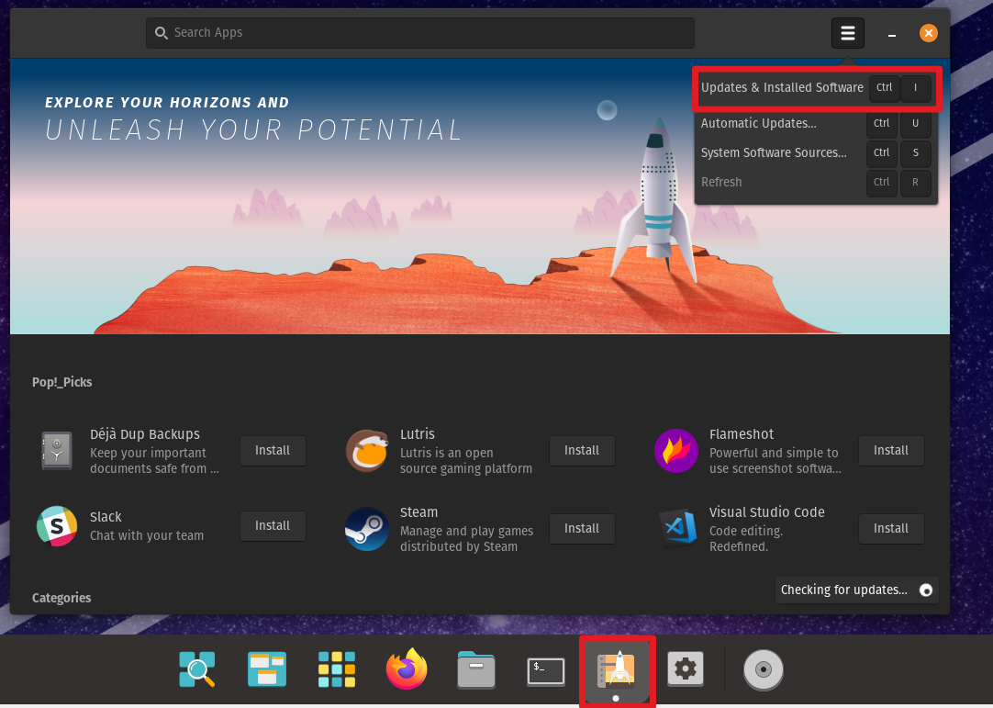The height and width of the screenshot is (708, 993).
Task: Open Settings gear in the dock
Action: coord(685,669)
